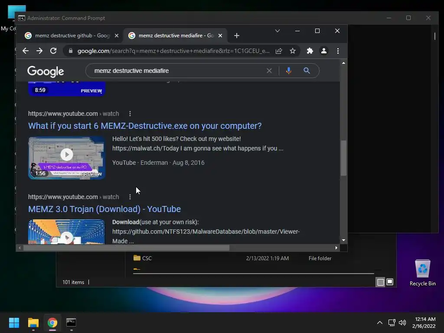
Task: Switch File Explorer to large icons view
Action: pos(390,282)
